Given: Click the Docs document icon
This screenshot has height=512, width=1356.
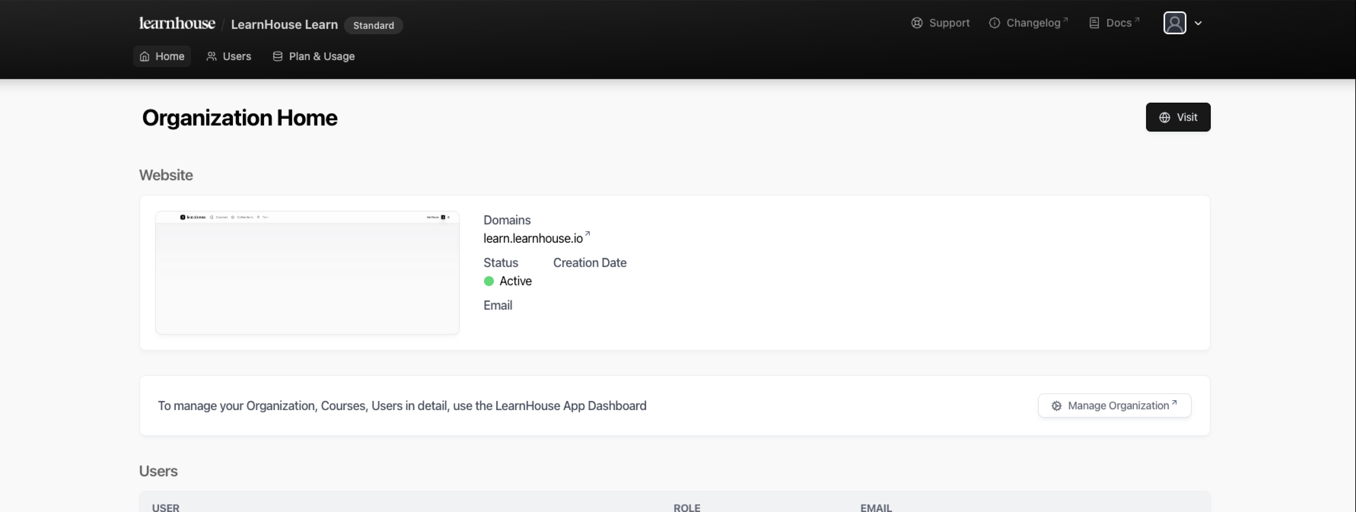Looking at the screenshot, I should [x=1094, y=23].
